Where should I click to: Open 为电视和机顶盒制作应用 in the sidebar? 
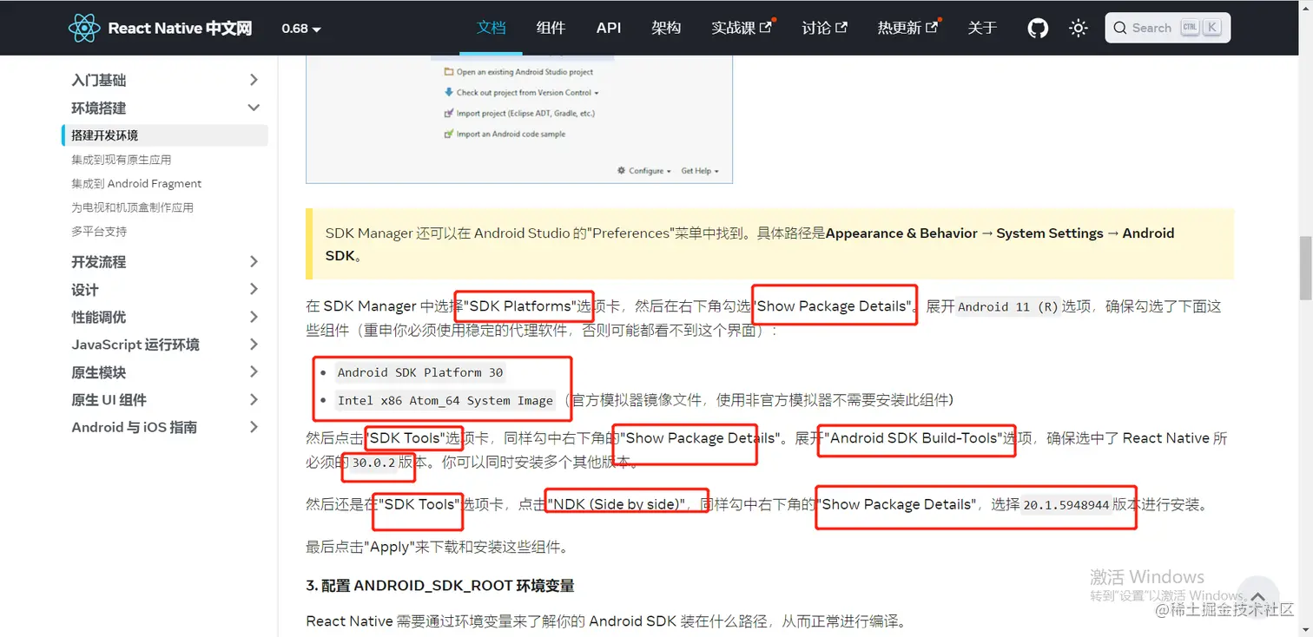(x=132, y=207)
